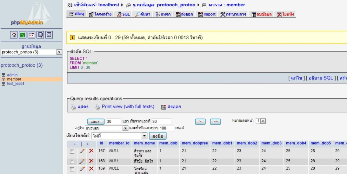The width and height of the screenshot is (347, 174).
Task: Switch to the เปิดดู browse tab
Action: [x=76, y=14]
